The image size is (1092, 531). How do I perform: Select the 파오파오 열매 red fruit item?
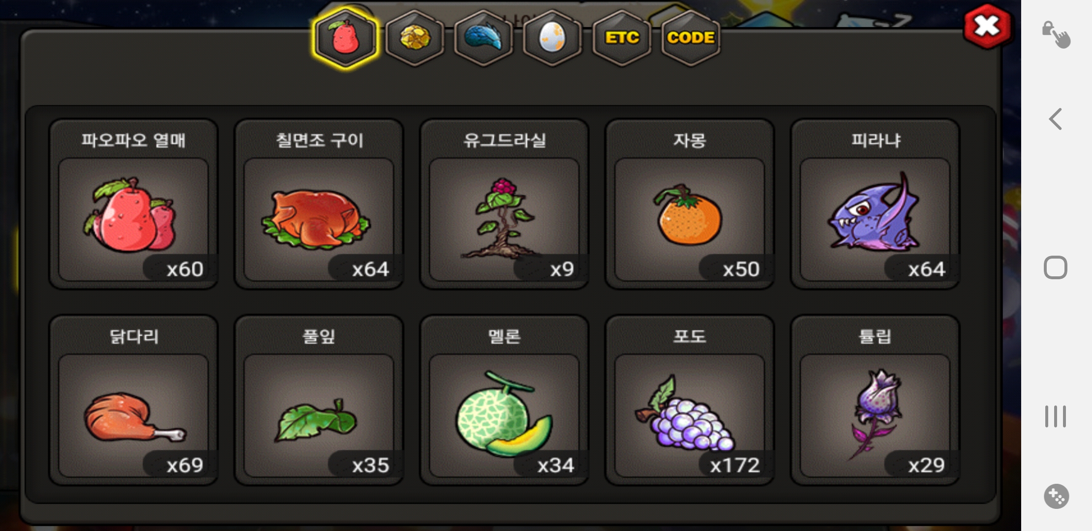click(133, 204)
